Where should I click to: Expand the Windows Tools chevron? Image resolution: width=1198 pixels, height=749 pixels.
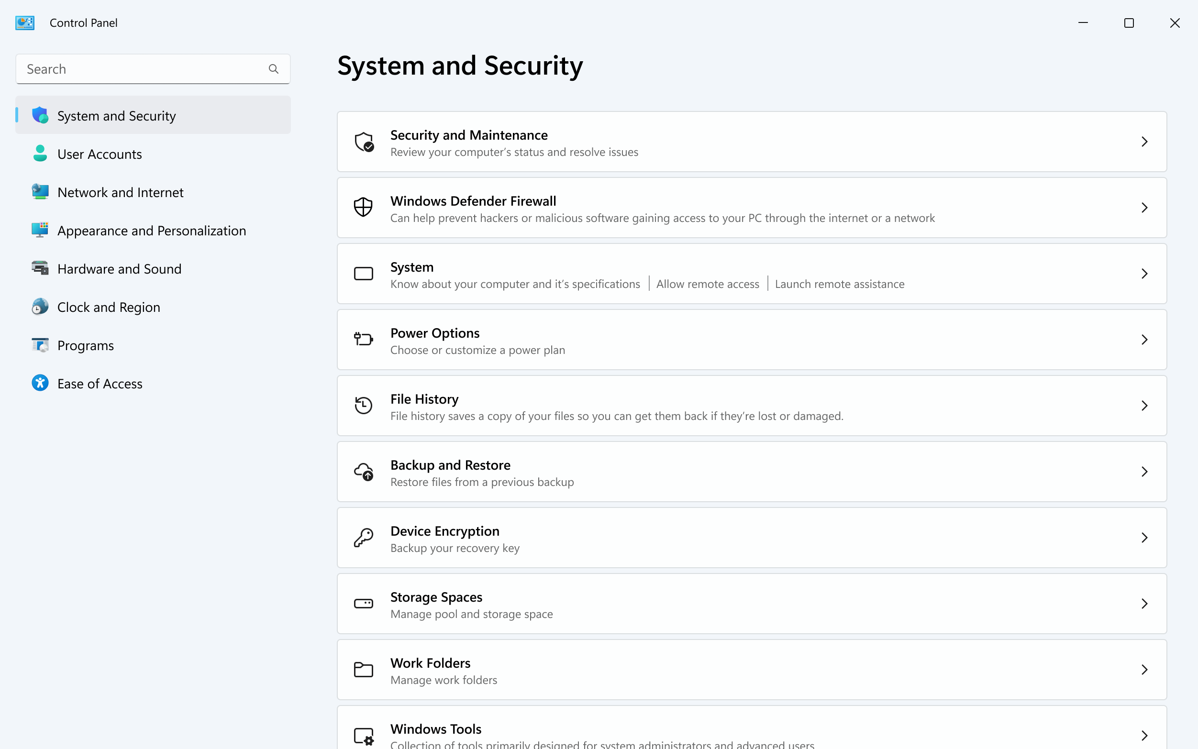click(x=1144, y=735)
